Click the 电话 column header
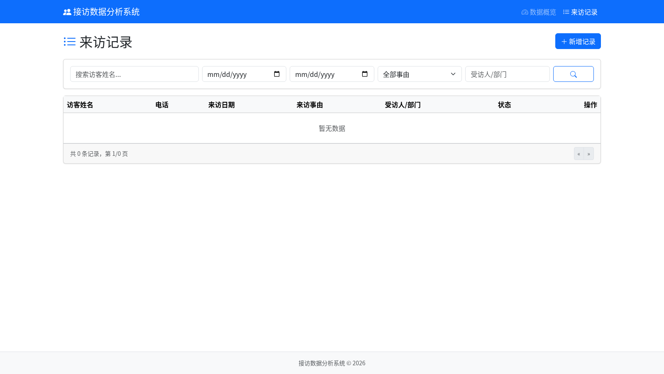The height and width of the screenshot is (374, 664). 162,105
